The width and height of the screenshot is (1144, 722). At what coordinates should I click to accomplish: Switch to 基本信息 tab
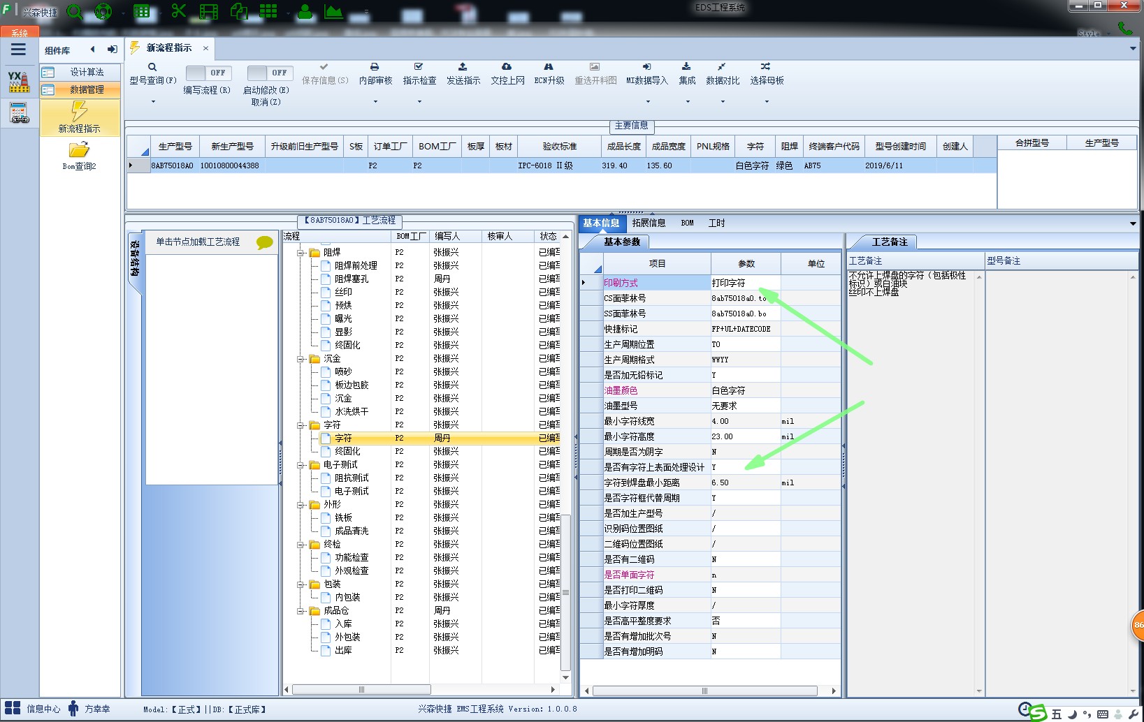[602, 223]
